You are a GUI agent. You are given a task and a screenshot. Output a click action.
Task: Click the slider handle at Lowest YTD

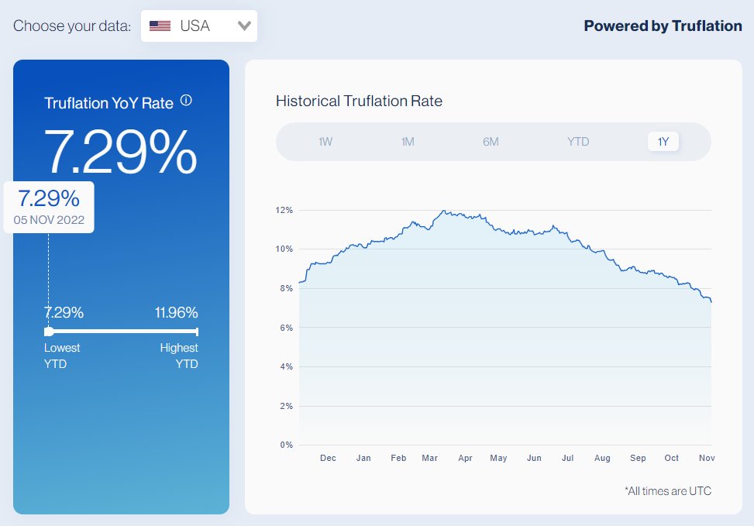pyautogui.click(x=49, y=332)
